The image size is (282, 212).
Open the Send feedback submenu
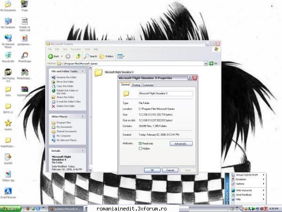click(x=248, y=194)
